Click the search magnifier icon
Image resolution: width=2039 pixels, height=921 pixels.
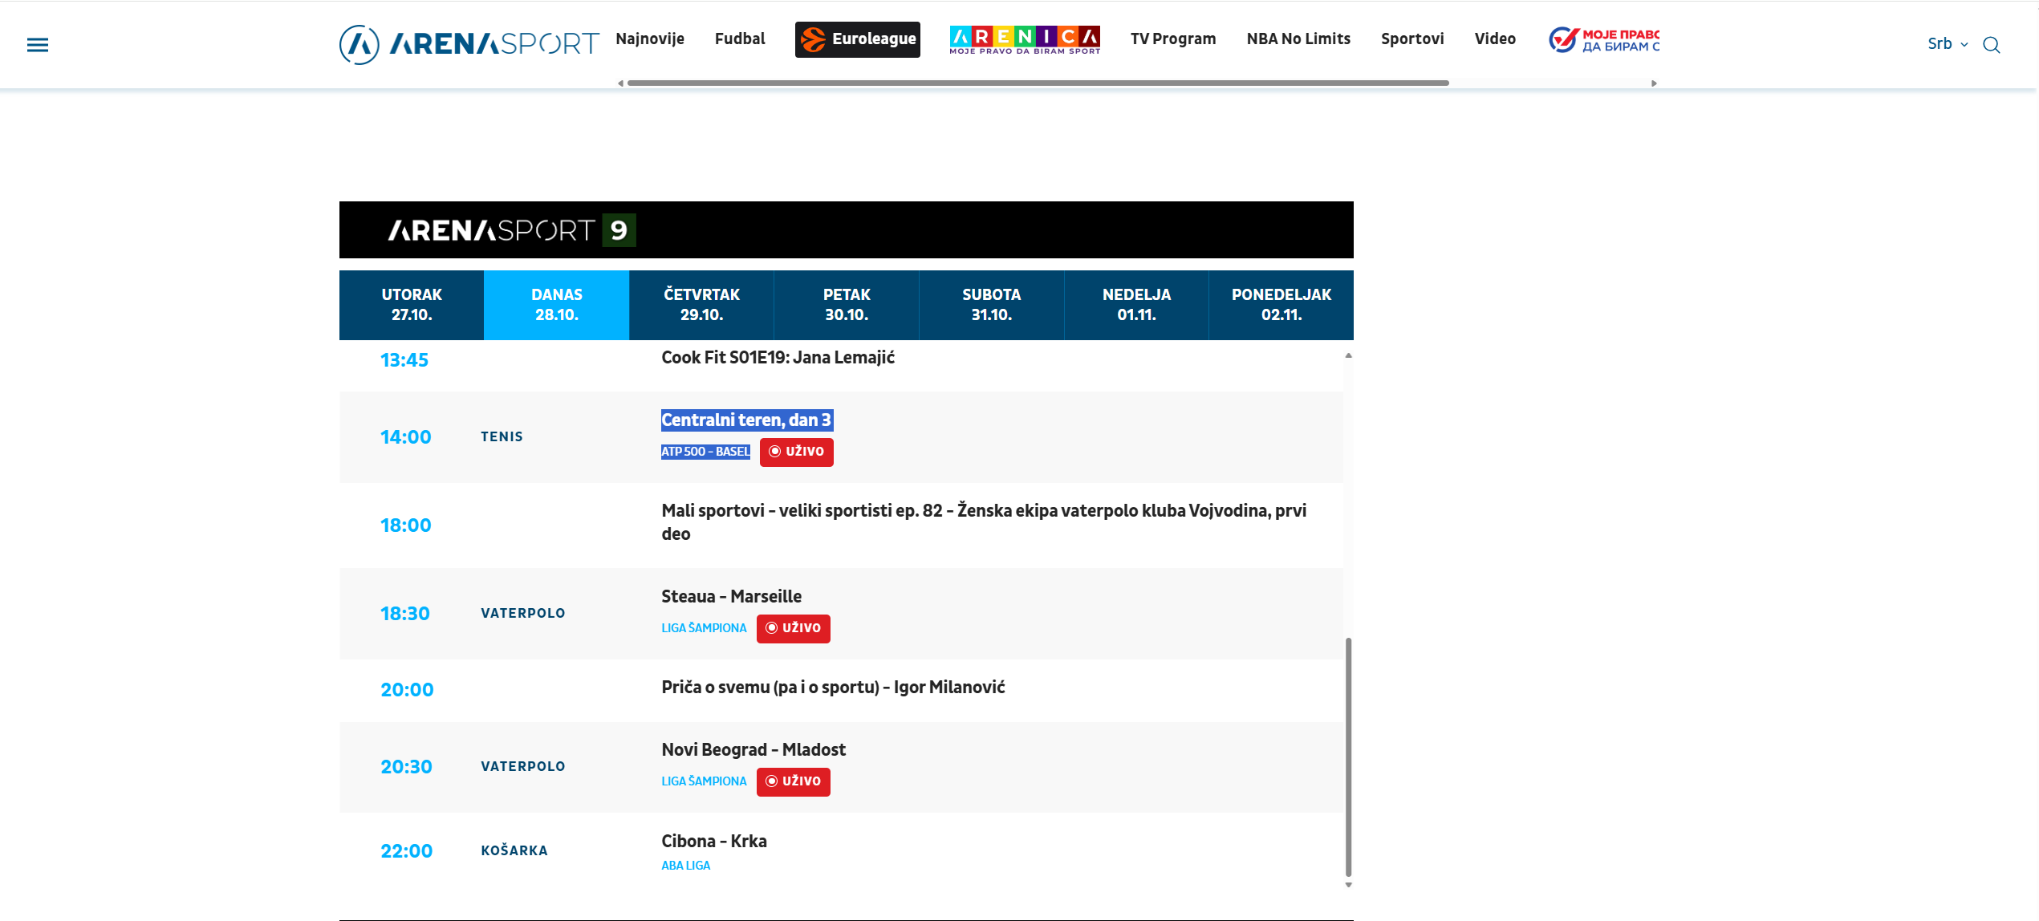coord(1991,45)
